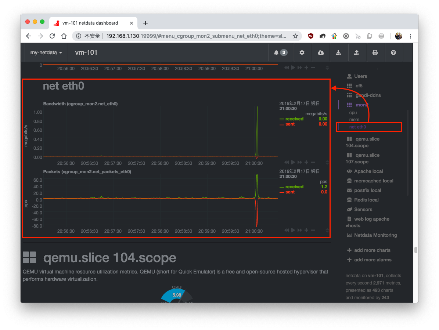439x330 pixels.
Task: Open help with the question mark icon
Action: (x=394, y=52)
